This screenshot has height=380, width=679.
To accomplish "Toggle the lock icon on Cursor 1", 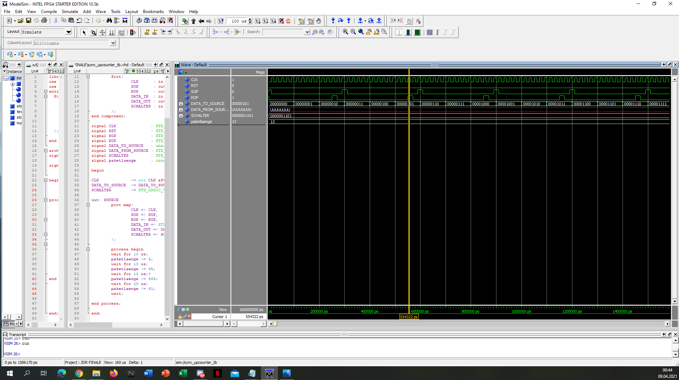I will tap(180, 317).
